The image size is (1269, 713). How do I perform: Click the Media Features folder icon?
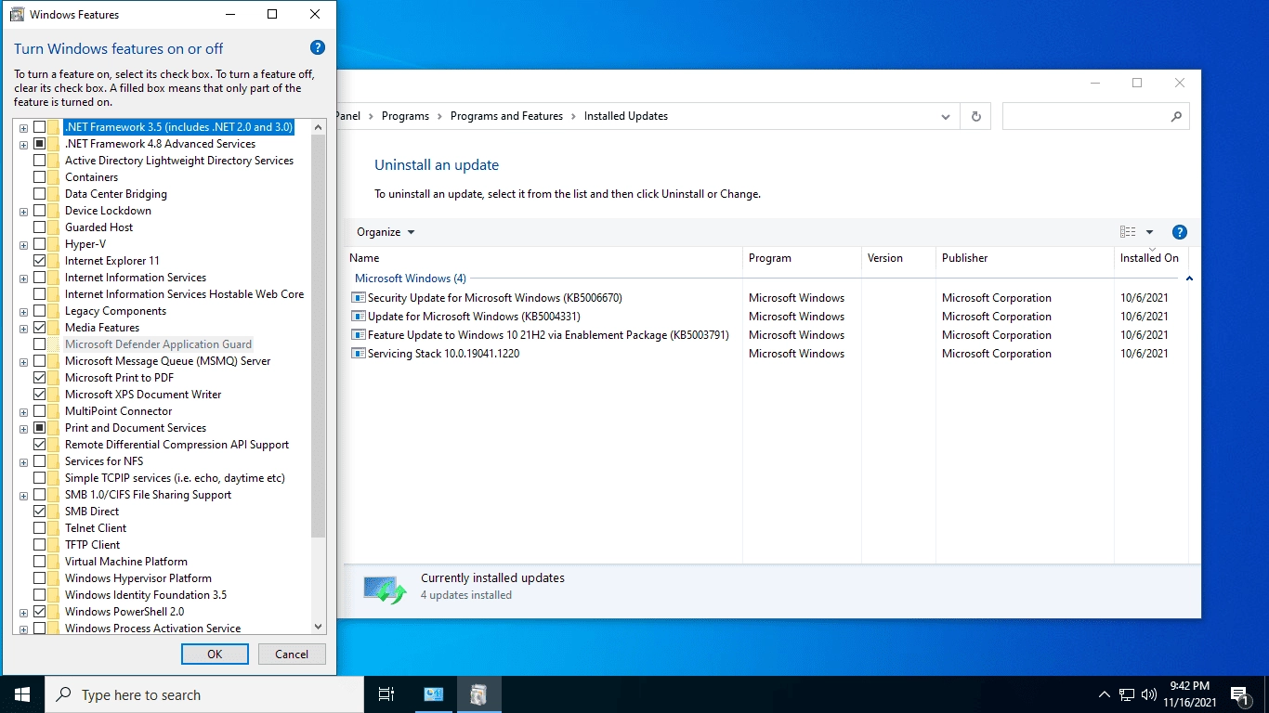coord(53,328)
